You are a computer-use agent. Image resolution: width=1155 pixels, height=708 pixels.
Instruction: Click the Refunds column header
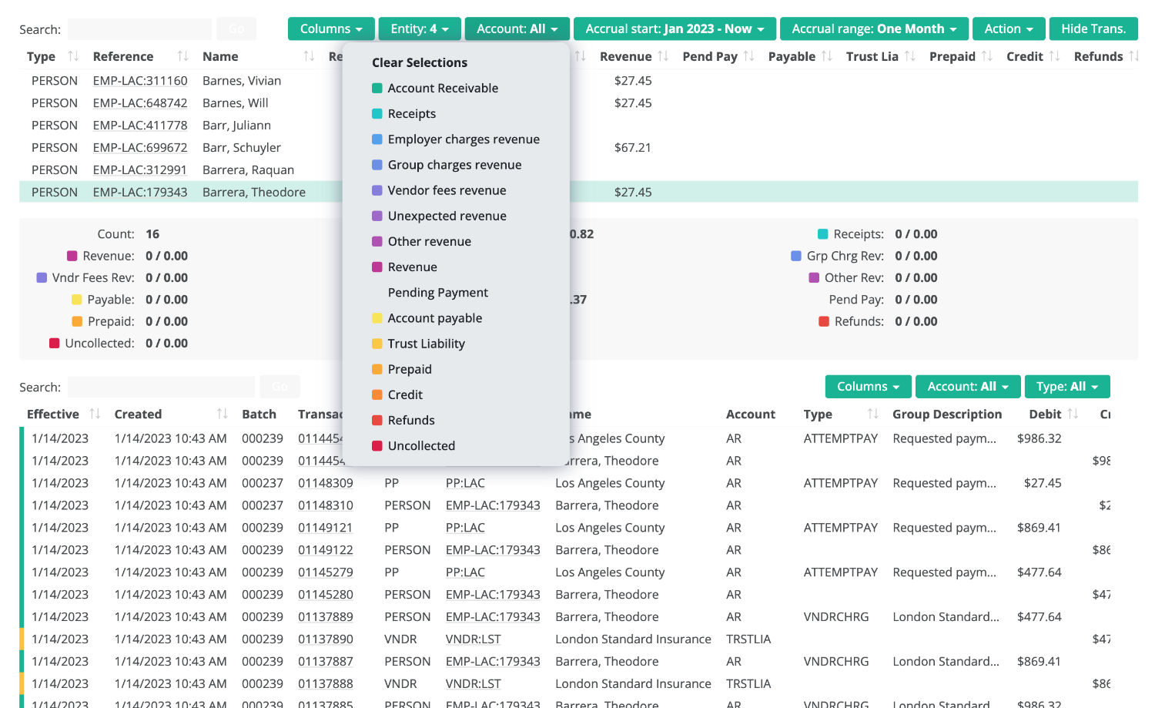pos(1098,56)
